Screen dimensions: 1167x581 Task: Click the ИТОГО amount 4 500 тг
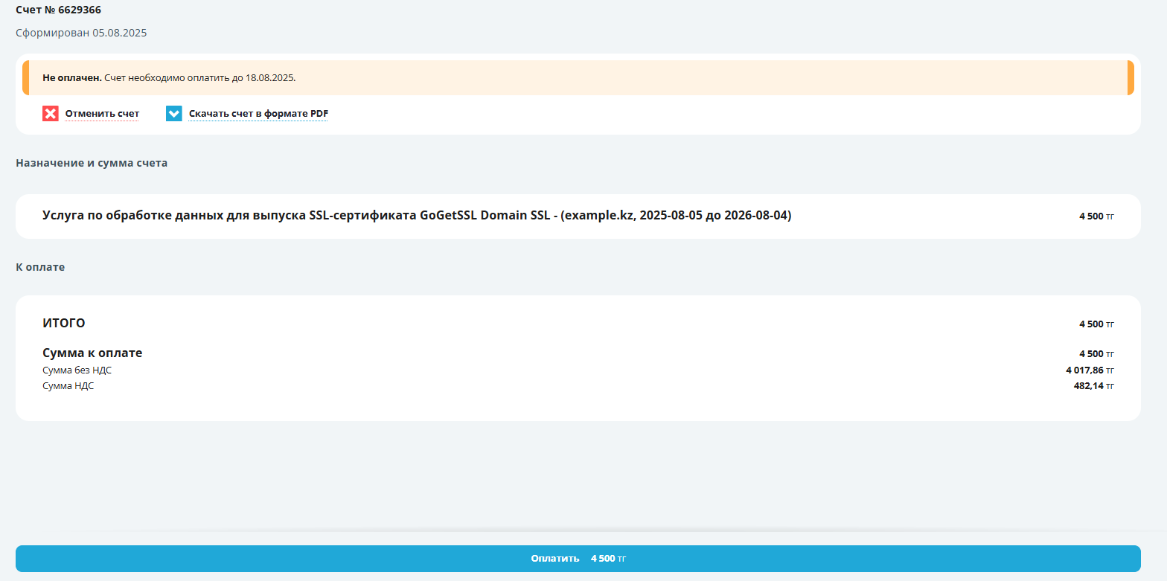point(1096,324)
